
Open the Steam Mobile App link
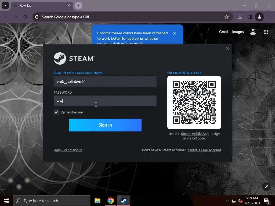[195, 134]
